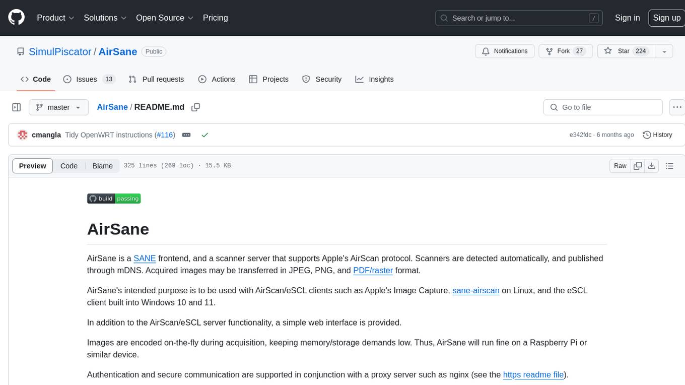Switch to the Pull requests tab
The height and width of the screenshot is (385, 685).
[156, 79]
